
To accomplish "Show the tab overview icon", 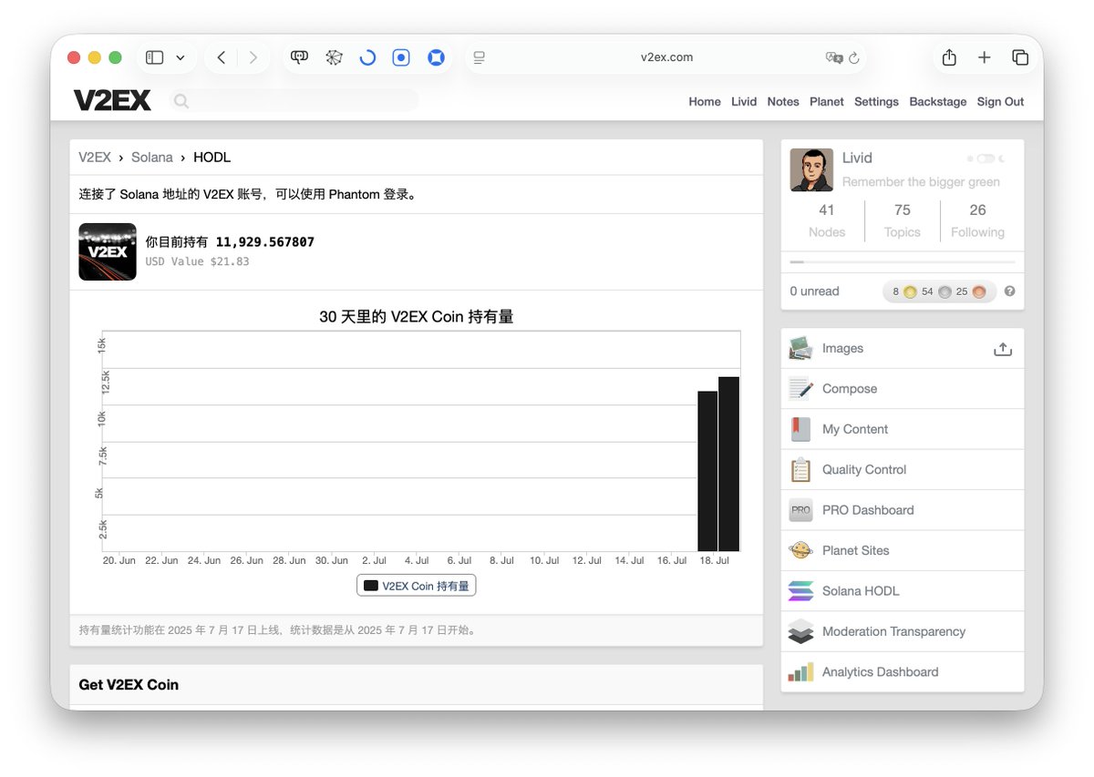I will (x=1020, y=57).
